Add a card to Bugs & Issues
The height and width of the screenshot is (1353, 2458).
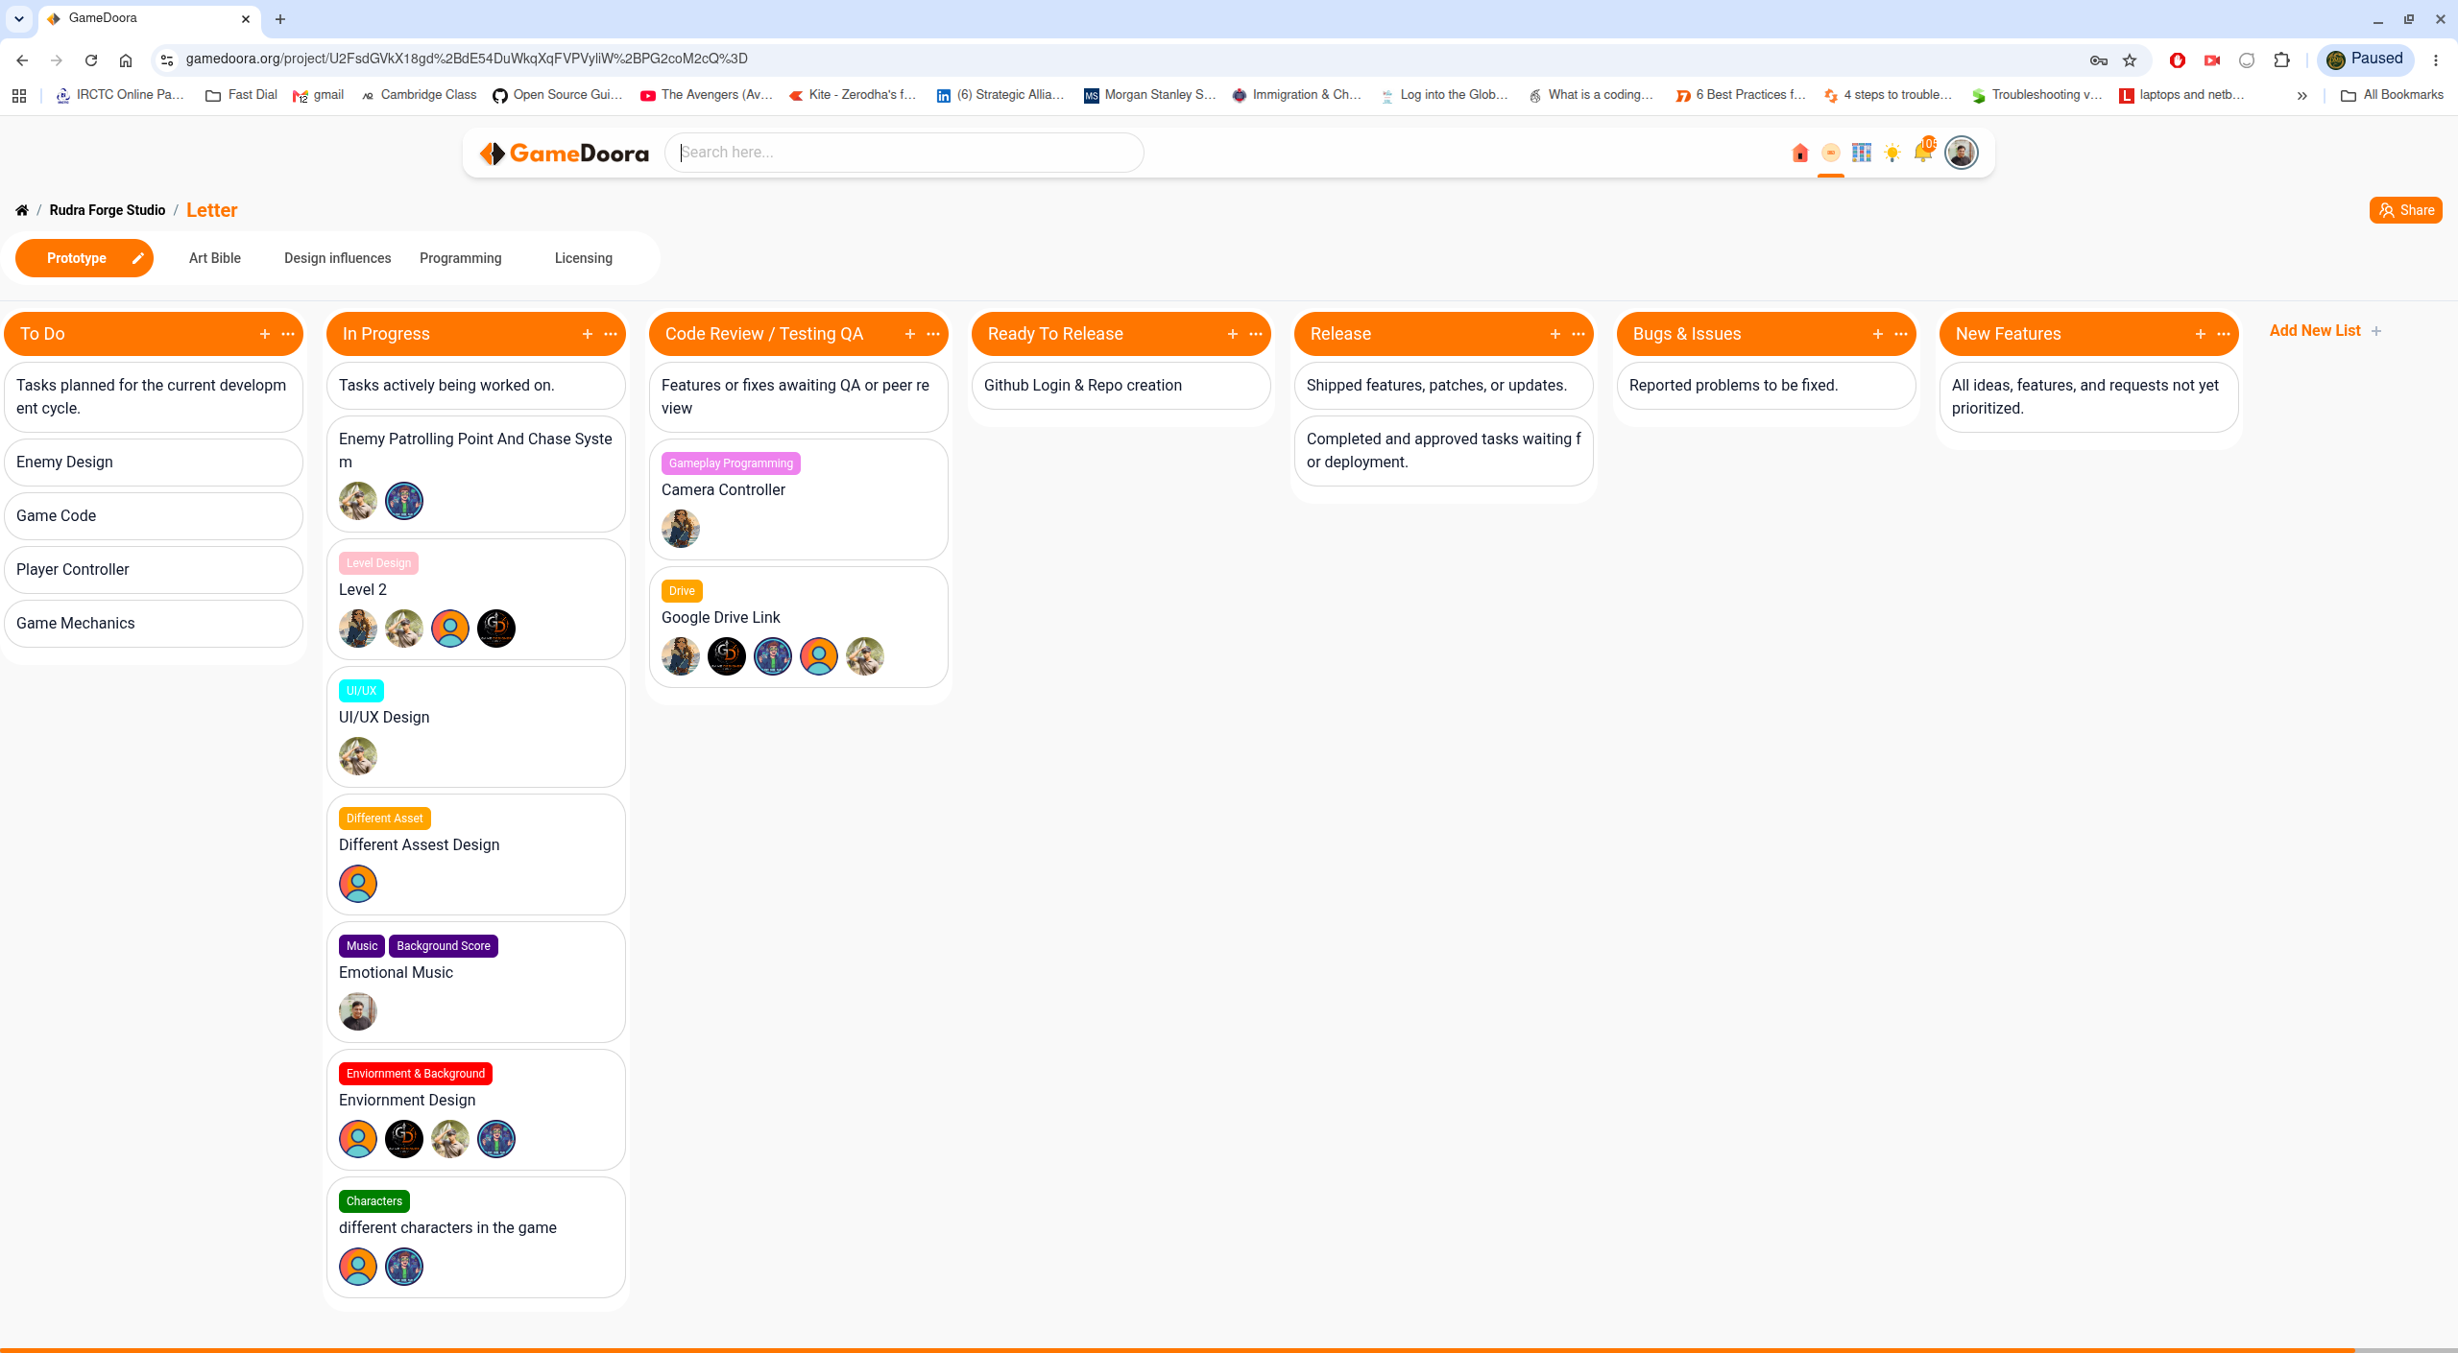[x=1878, y=334]
